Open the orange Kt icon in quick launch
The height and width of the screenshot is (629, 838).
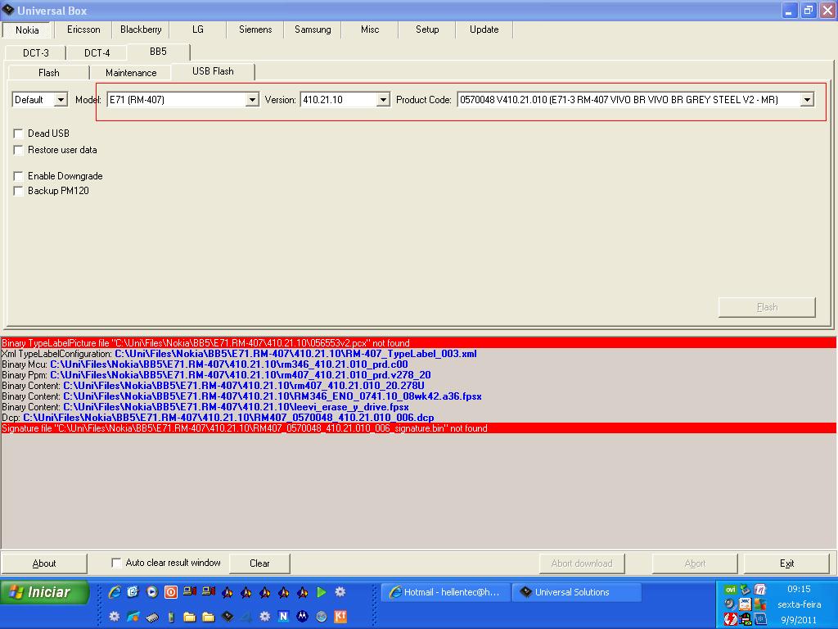tap(340, 617)
